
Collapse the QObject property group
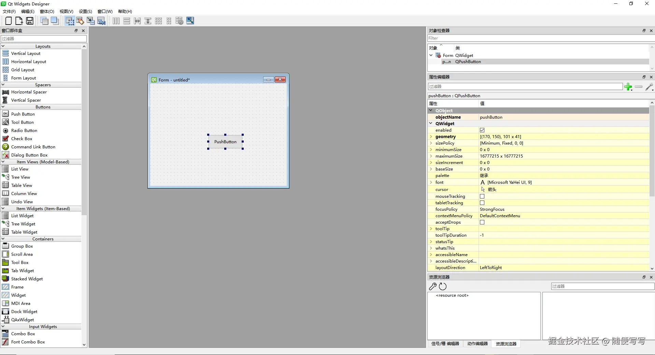tap(431, 110)
